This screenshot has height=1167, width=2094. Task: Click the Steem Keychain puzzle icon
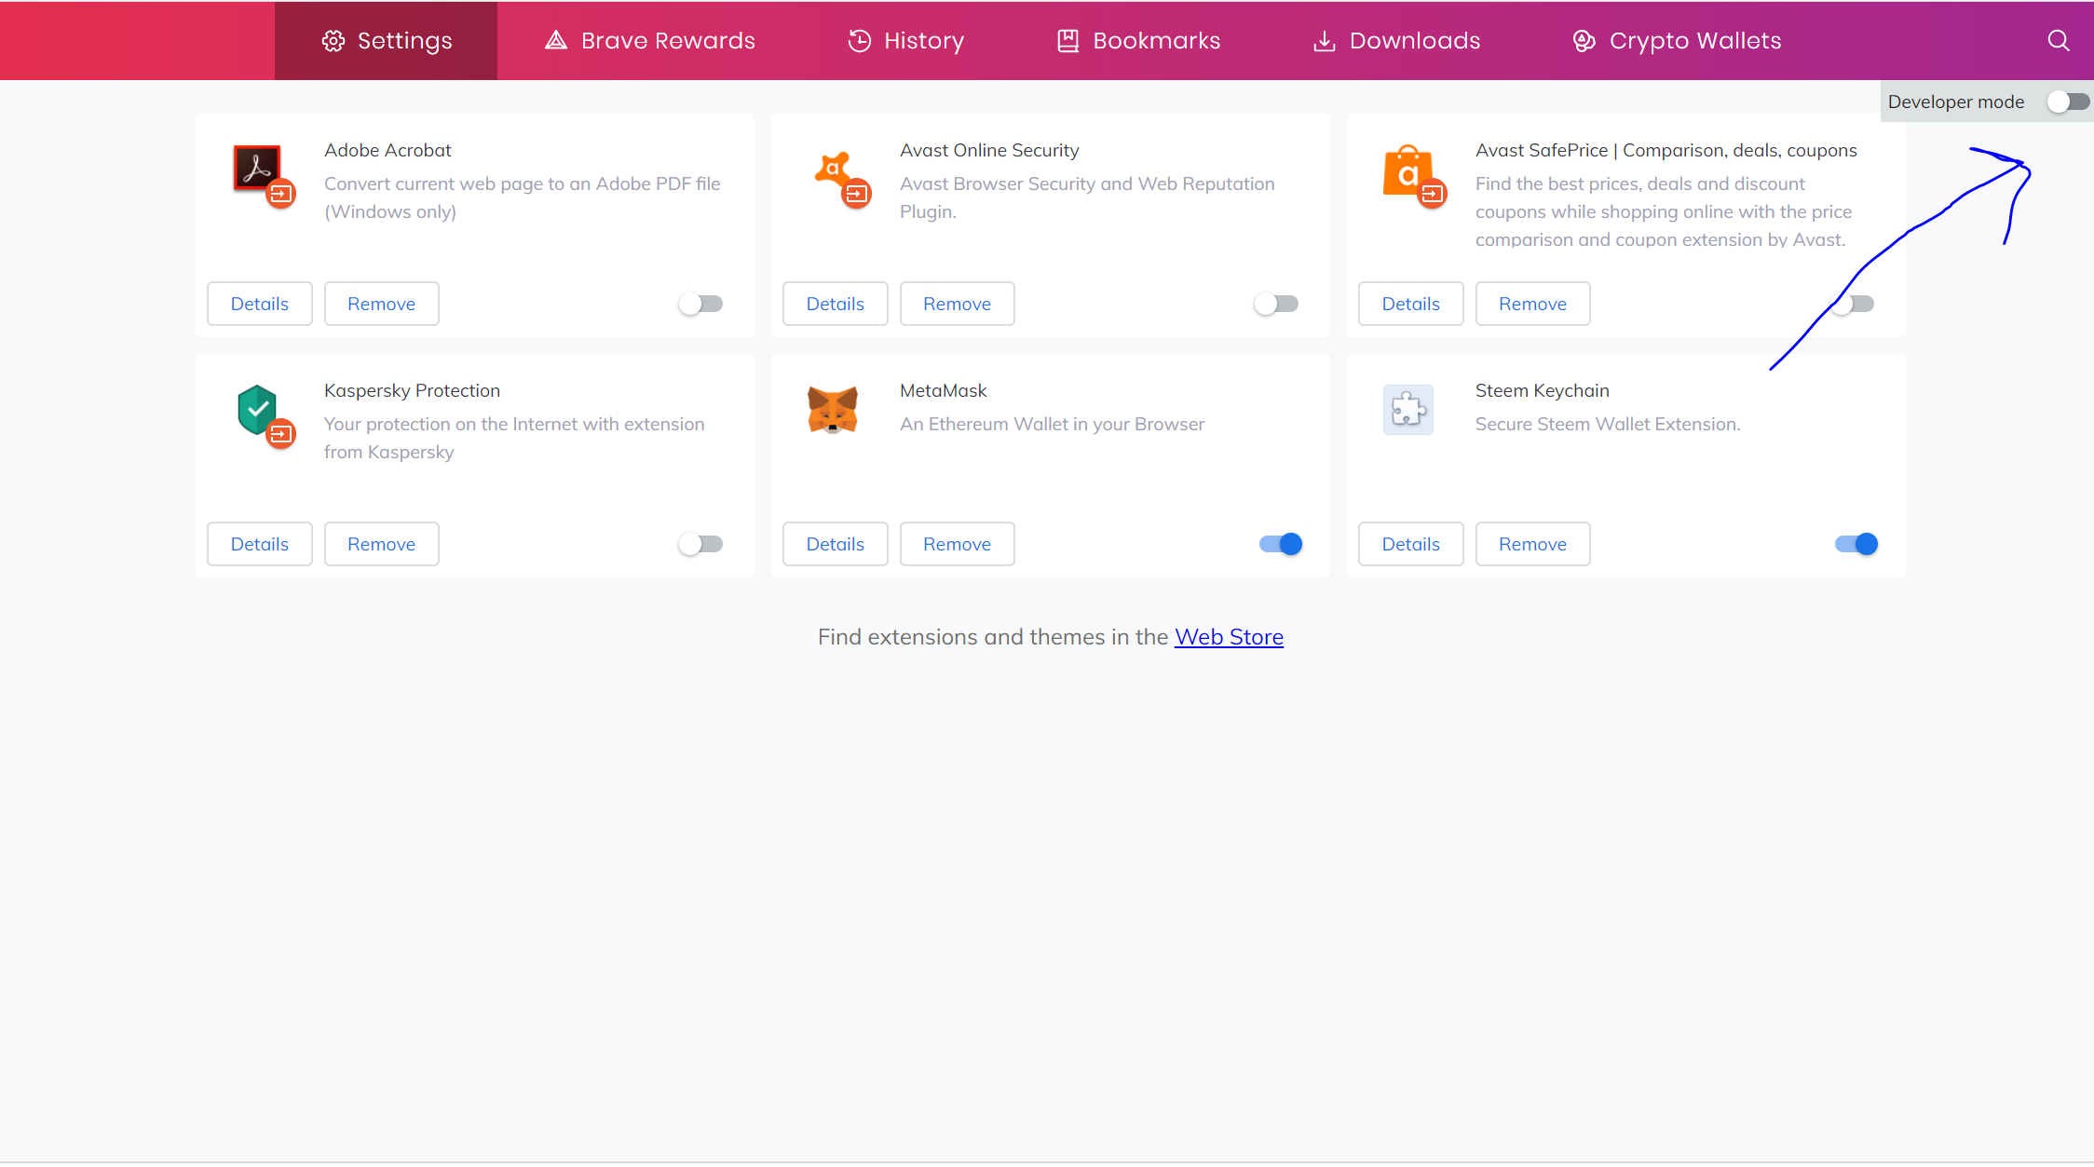[x=1407, y=410]
